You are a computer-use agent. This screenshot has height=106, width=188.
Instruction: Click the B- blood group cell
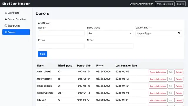point(60,79)
